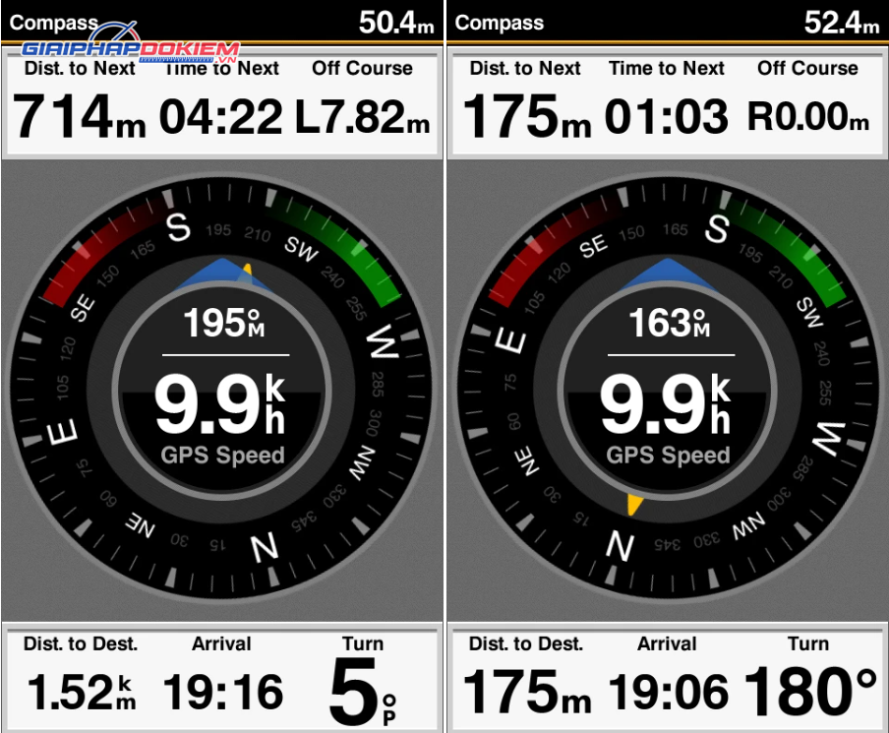
Task: Tap the E cardinal mark on the 195° compass
Action: click(x=62, y=432)
